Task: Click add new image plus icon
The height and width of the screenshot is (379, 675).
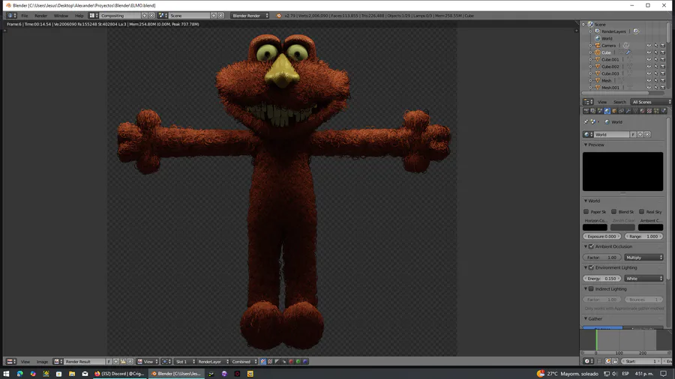Action: (116, 361)
